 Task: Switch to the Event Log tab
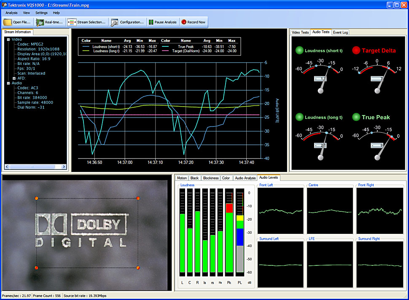[340, 32]
